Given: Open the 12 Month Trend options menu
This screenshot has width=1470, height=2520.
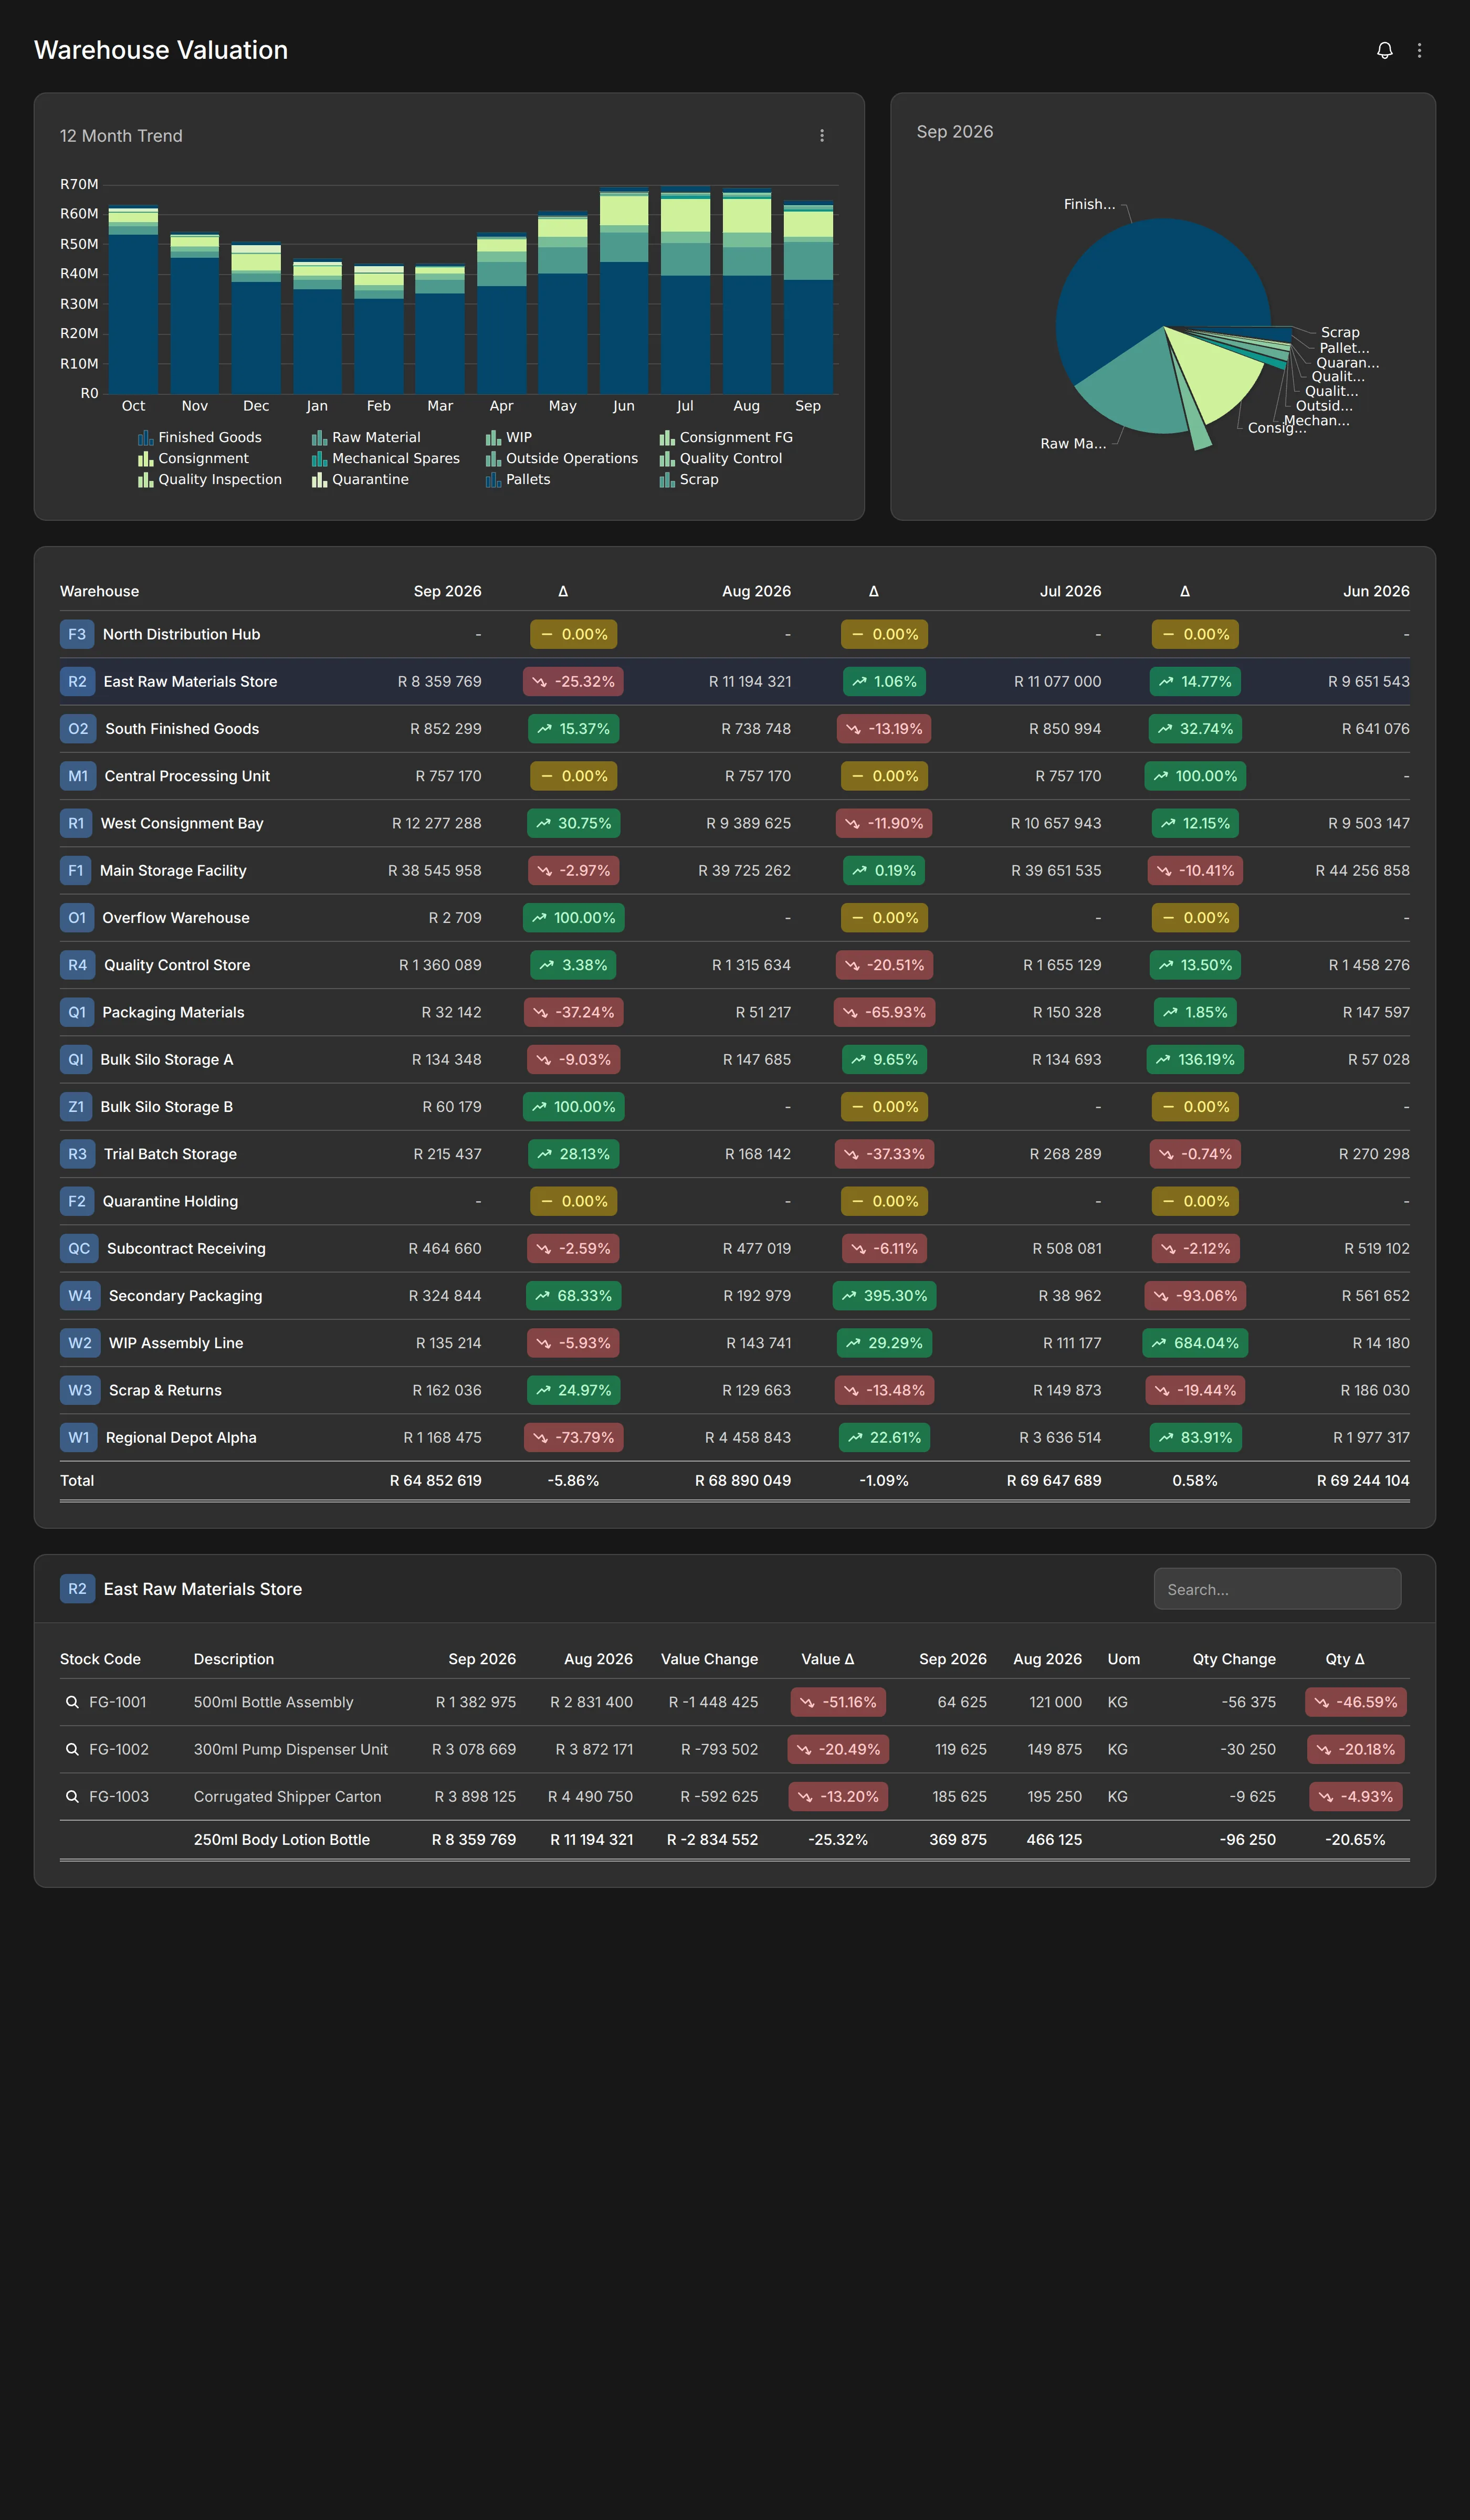Looking at the screenshot, I should [822, 135].
